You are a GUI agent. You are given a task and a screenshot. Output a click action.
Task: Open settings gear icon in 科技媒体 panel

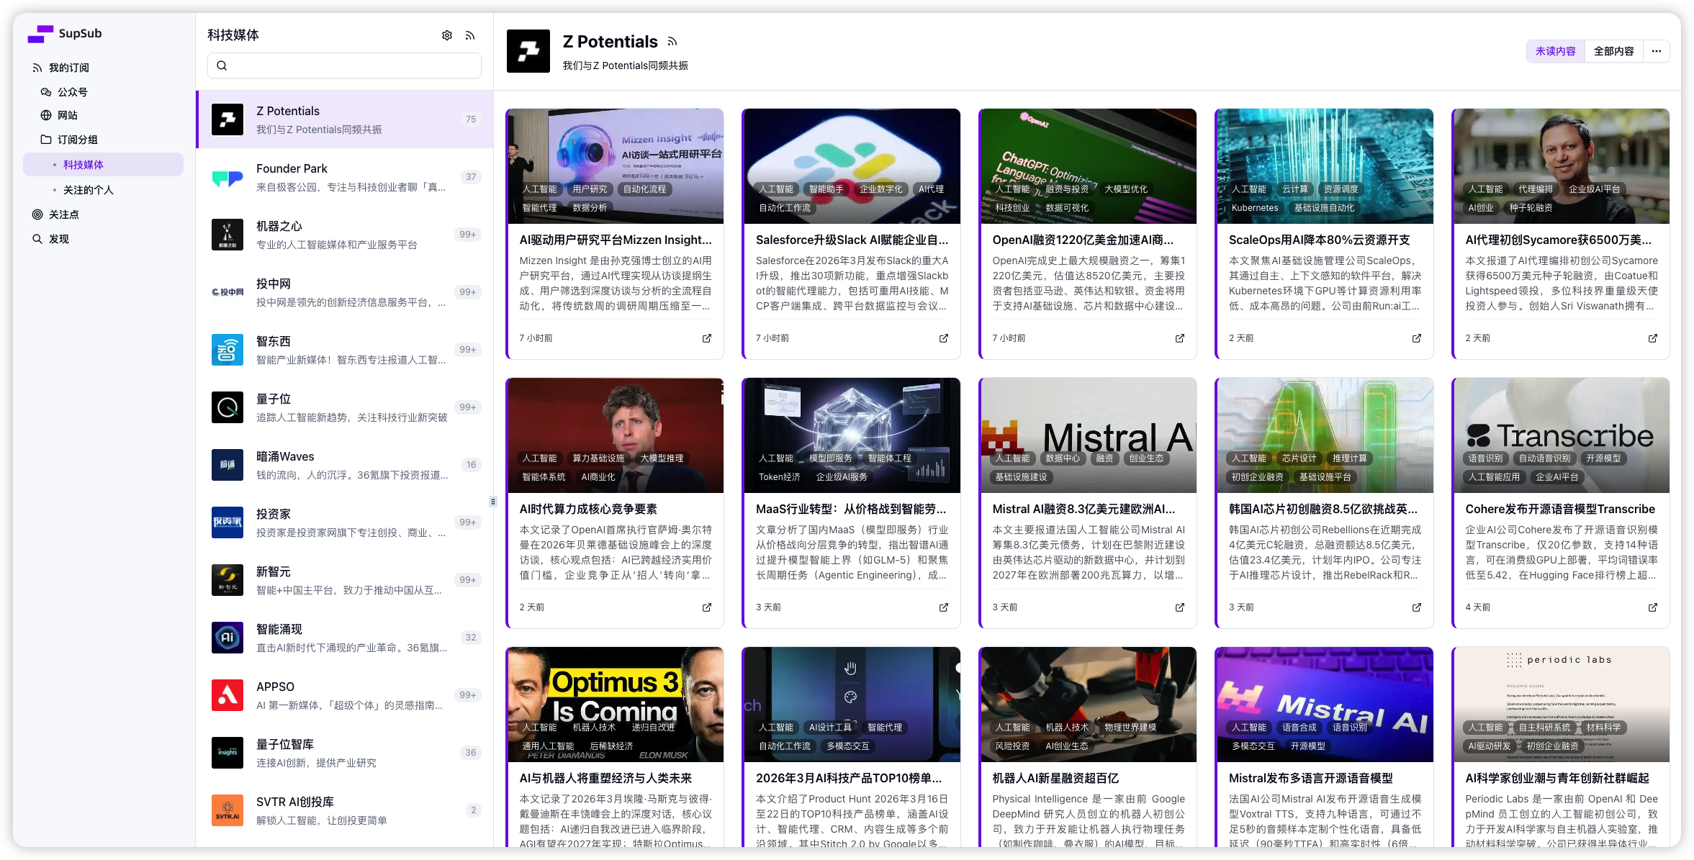point(447,35)
